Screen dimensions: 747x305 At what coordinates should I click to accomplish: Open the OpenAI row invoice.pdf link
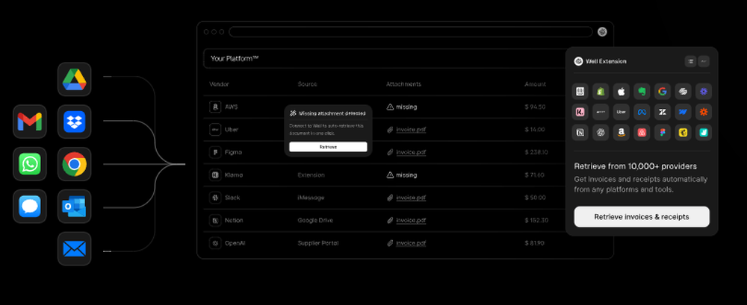411,243
